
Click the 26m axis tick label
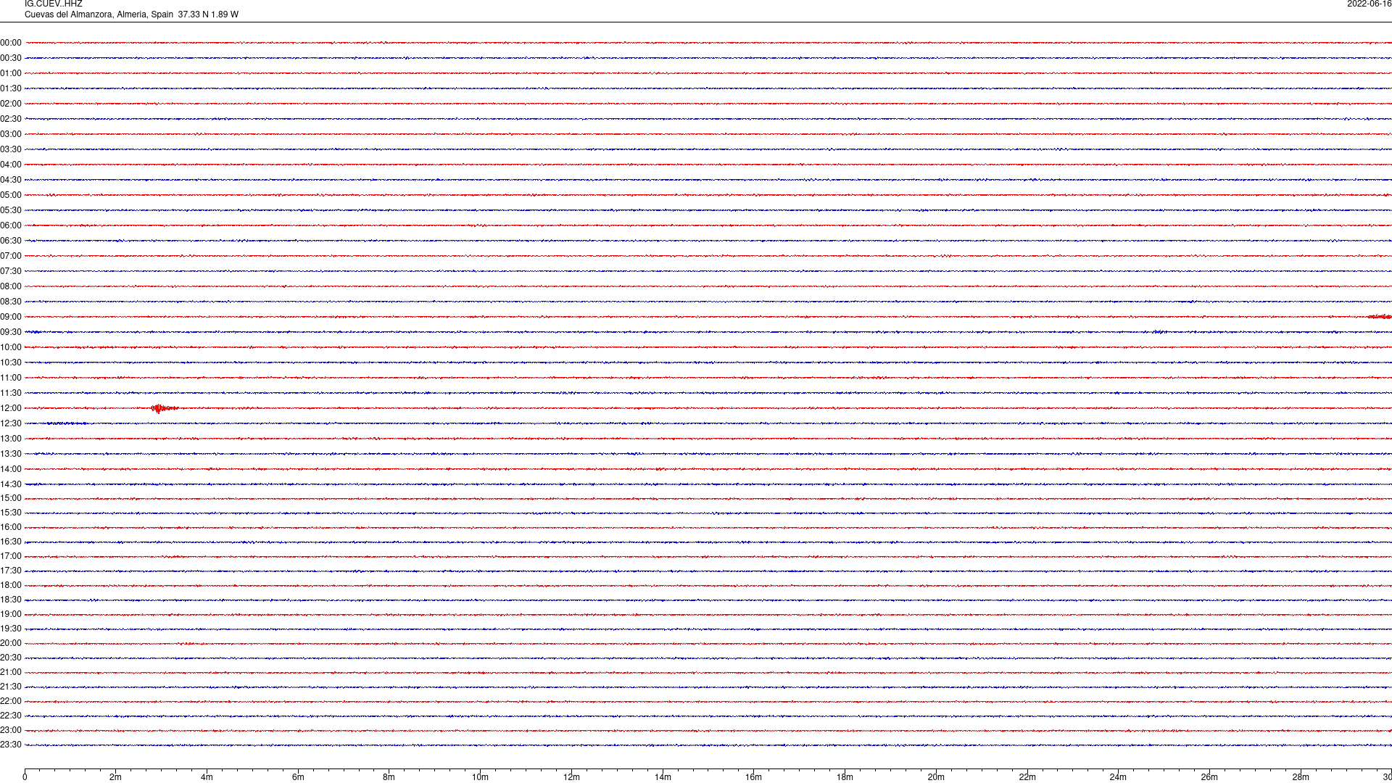click(1209, 777)
